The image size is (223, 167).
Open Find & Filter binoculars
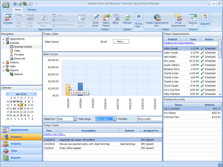pos(138,17)
